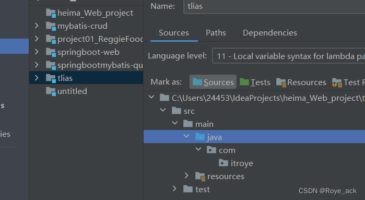Click the springboot-web module folder icon
The image size is (365, 200).
pos(51,52)
